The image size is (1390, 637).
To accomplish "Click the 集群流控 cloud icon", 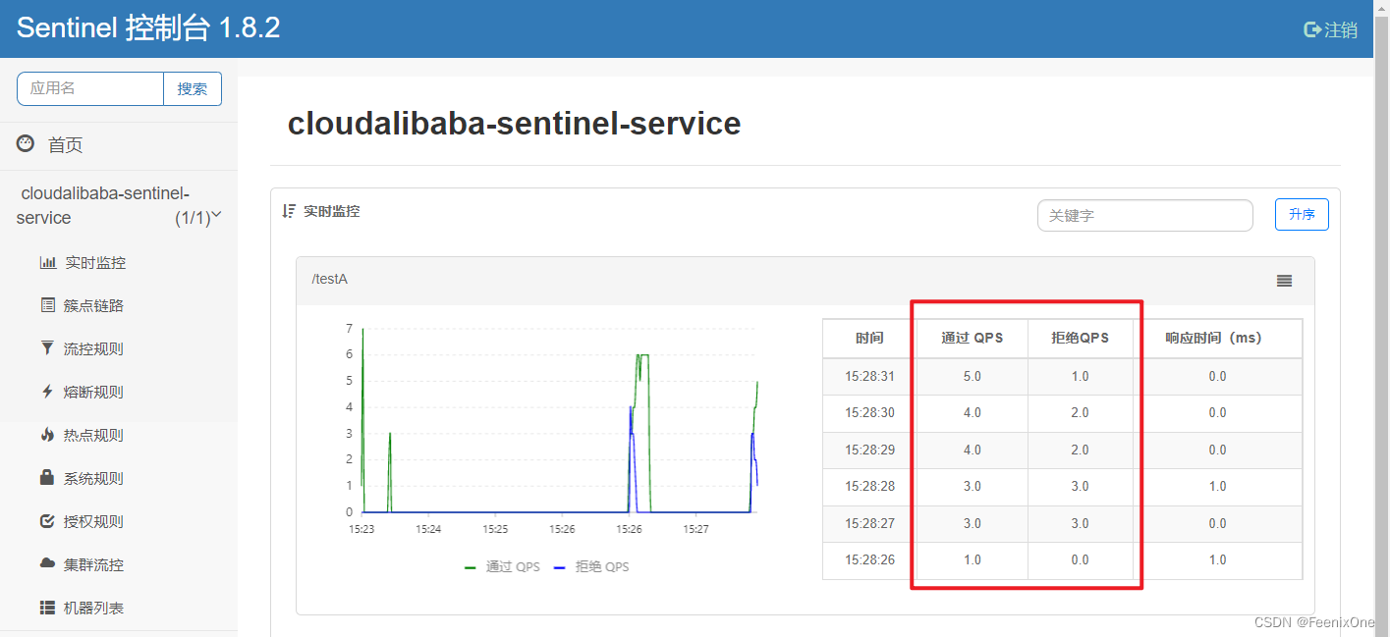I will click(47, 563).
